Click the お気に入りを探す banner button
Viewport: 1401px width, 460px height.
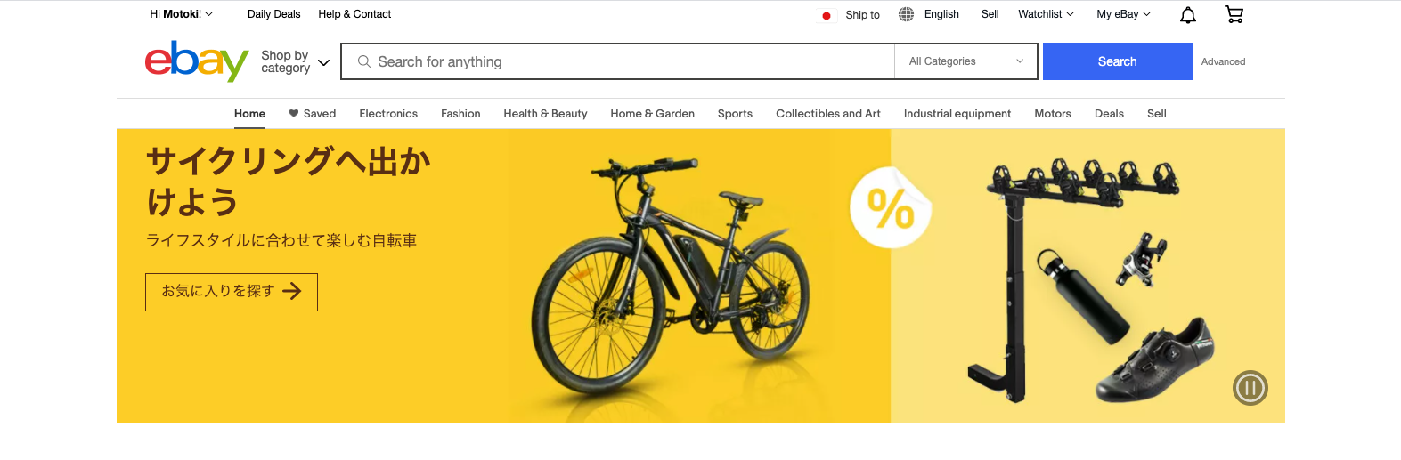pos(232,292)
